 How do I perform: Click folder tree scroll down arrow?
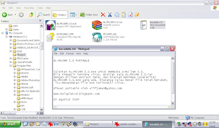click(x=42, y=109)
